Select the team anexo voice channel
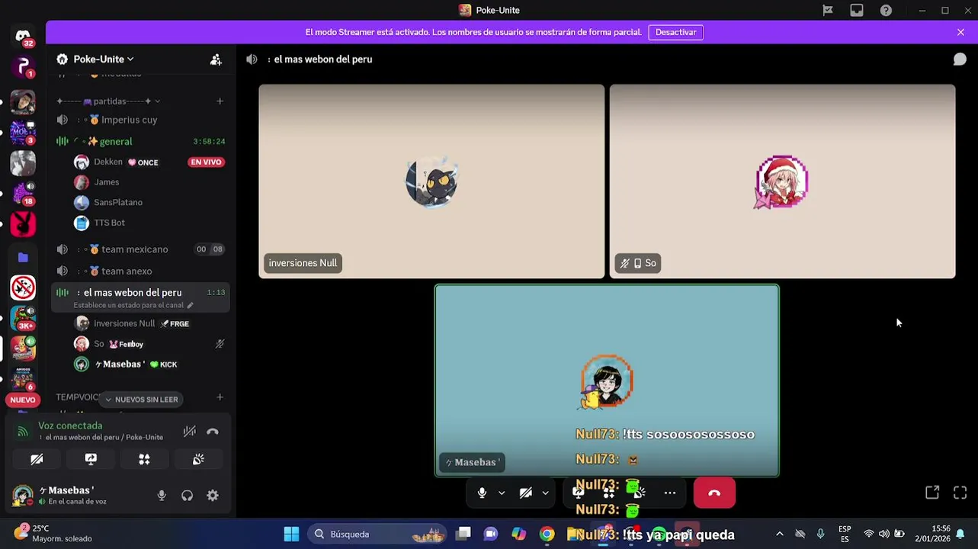Viewport: 978px width, 549px height. 140,271
